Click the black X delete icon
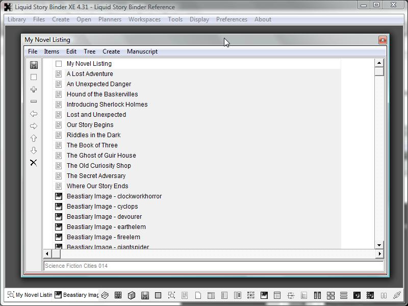 point(34,163)
